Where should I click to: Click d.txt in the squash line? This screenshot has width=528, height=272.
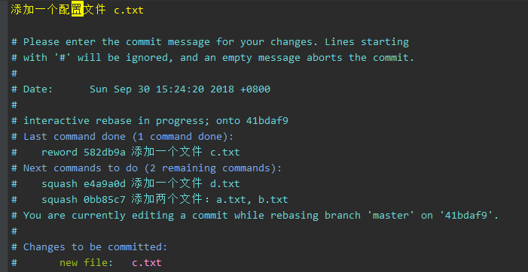(x=225, y=184)
